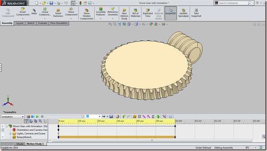This screenshot has height=151, width=267.
Task: Click Orientation and Camera Views start key
Action: [x=58, y=130]
